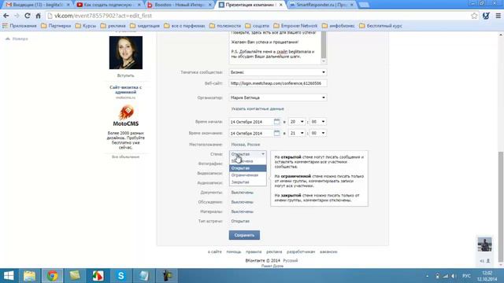Image resolution: width=504 pixels, height=283 pixels.
Task: Expand the organizer dropdown Мария Беглица
Action: 278,97
